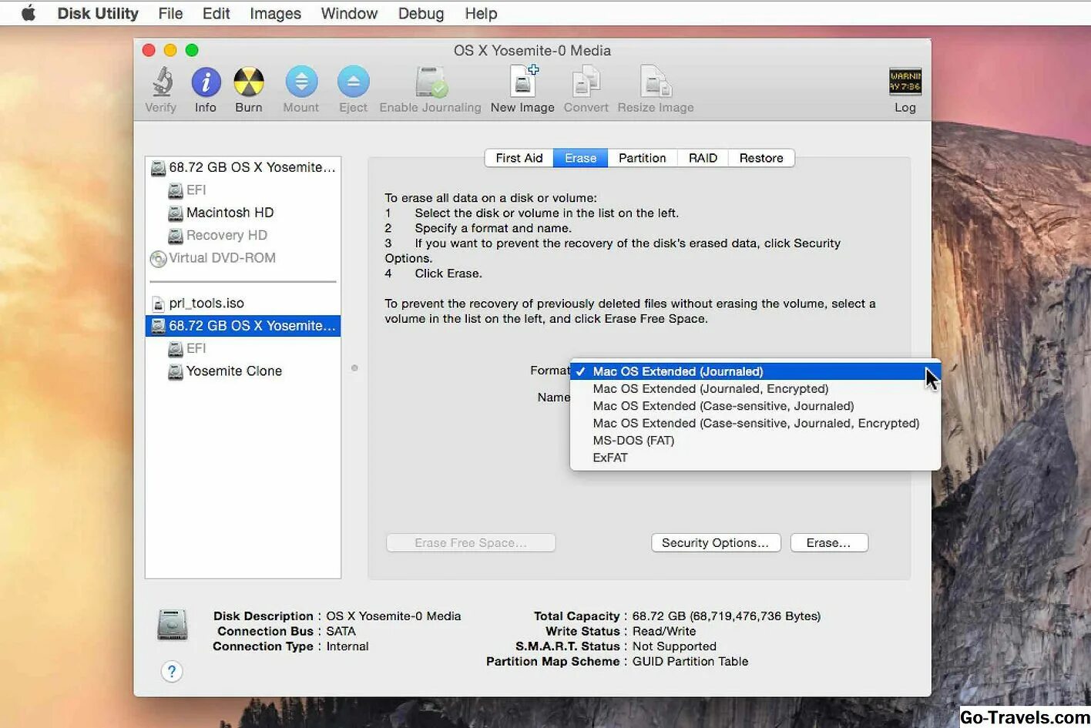Click the S.M.A.R.T. Status Not Supported value
This screenshot has width=1091, height=728.
click(674, 646)
